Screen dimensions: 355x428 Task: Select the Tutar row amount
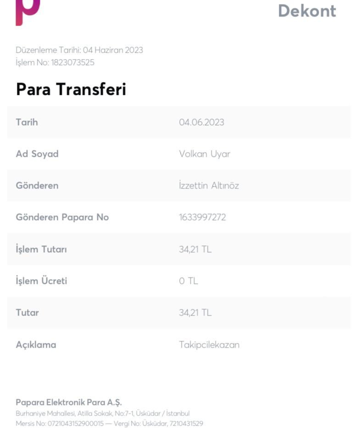(195, 312)
